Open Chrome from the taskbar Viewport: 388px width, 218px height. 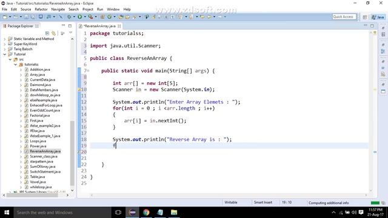(146, 213)
